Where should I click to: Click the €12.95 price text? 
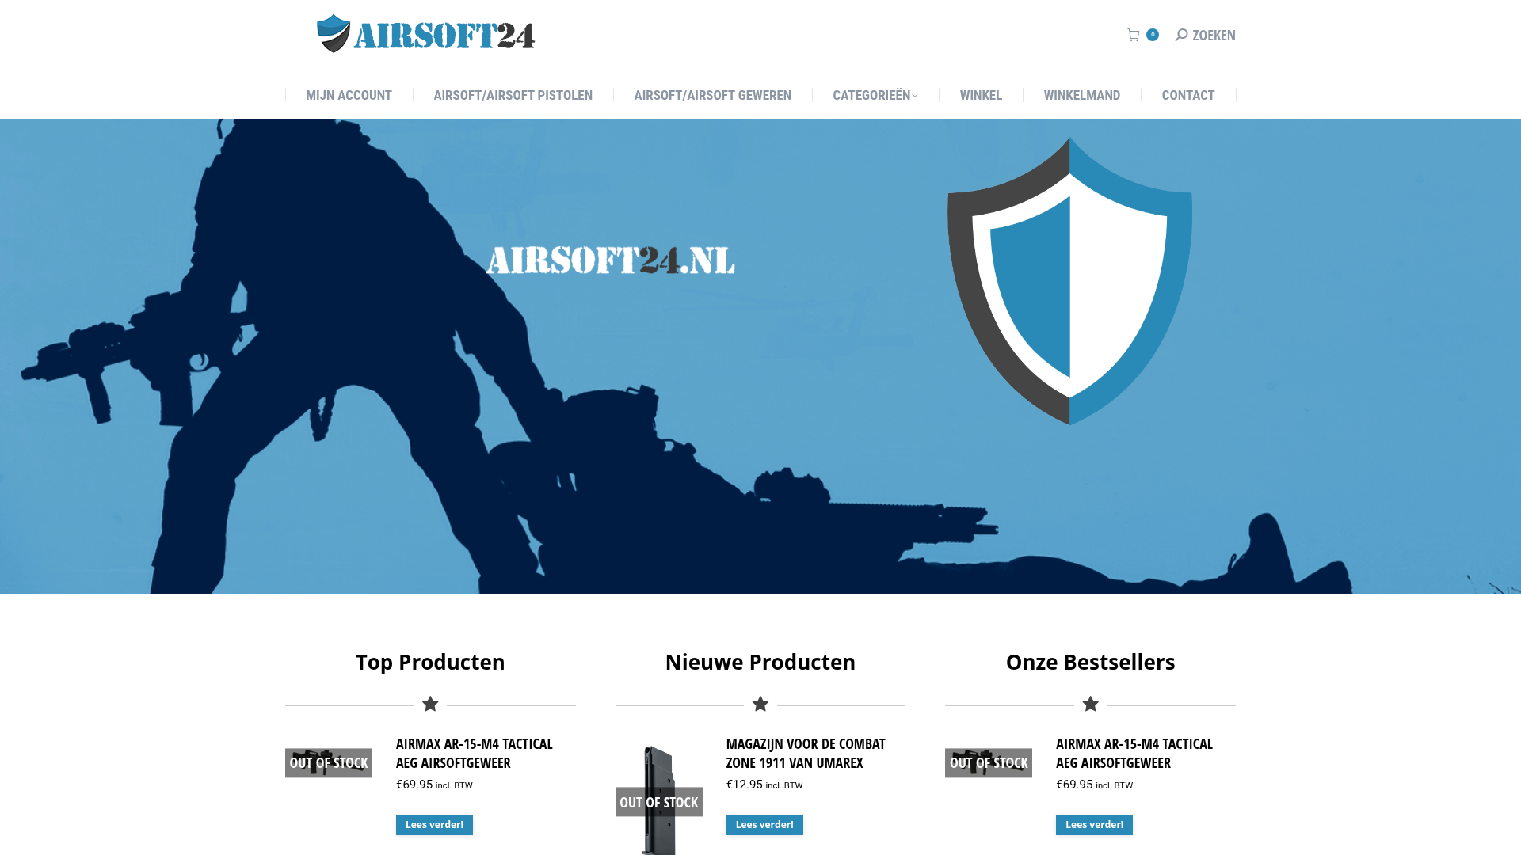pos(745,785)
